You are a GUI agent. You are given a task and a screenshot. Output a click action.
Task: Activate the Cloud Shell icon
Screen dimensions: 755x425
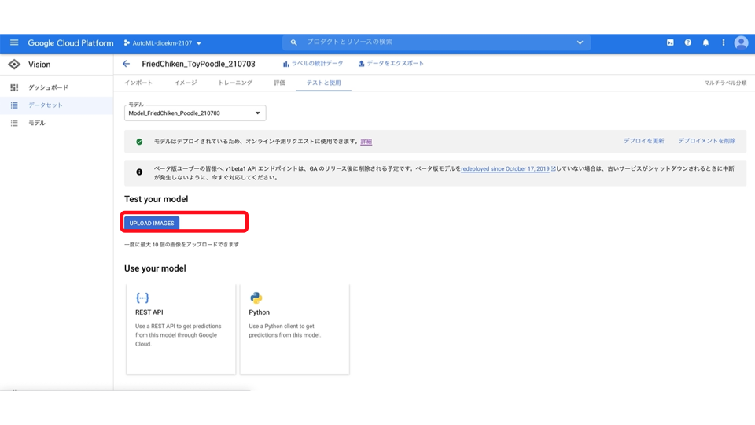[670, 42]
